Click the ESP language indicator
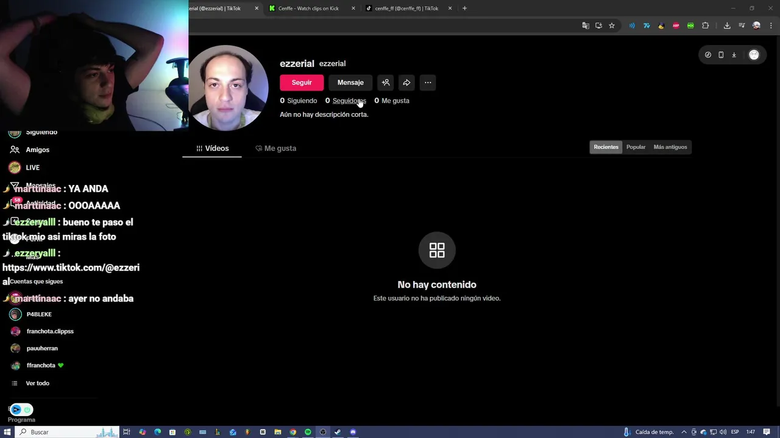This screenshot has width=780, height=438. coord(735,432)
